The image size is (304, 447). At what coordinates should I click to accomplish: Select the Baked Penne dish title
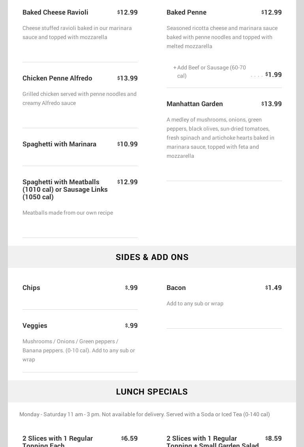[186, 12]
